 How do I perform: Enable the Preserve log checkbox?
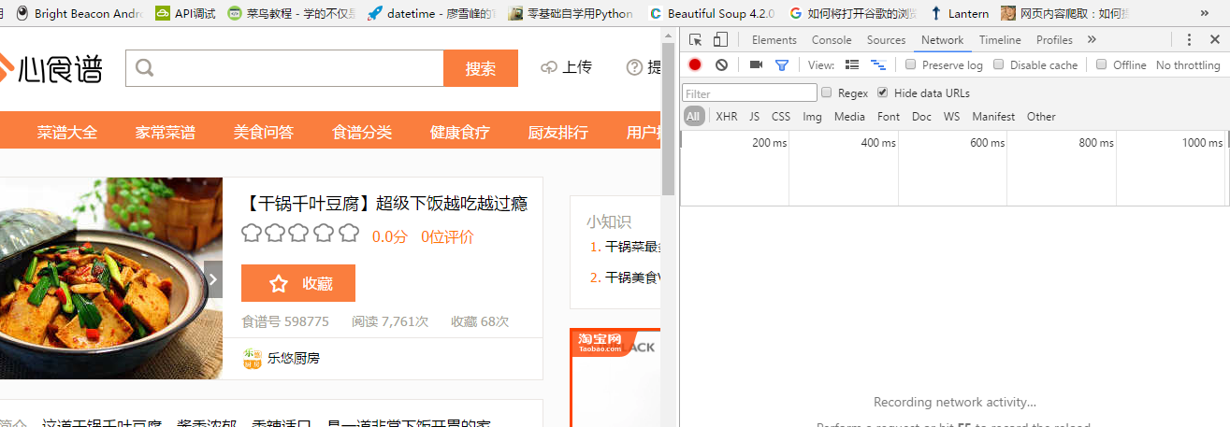pos(911,65)
